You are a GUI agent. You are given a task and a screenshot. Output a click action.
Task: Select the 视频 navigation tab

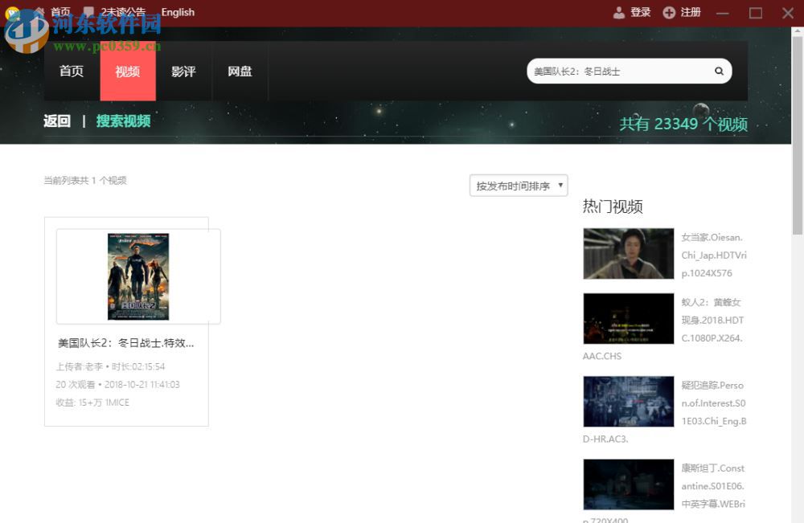[128, 72]
